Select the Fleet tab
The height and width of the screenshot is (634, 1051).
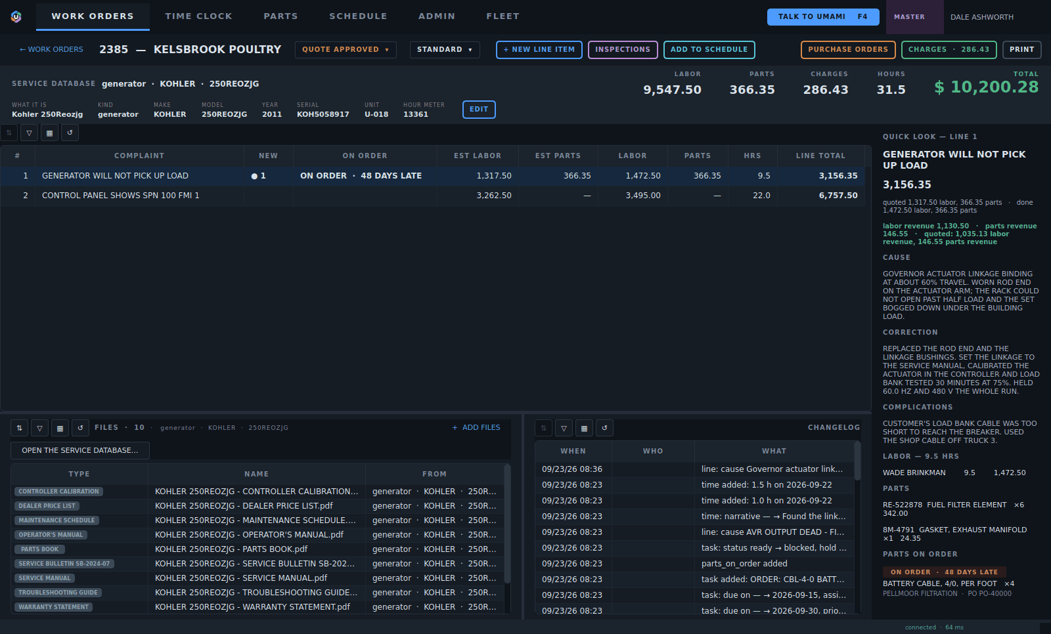(x=503, y=16)
